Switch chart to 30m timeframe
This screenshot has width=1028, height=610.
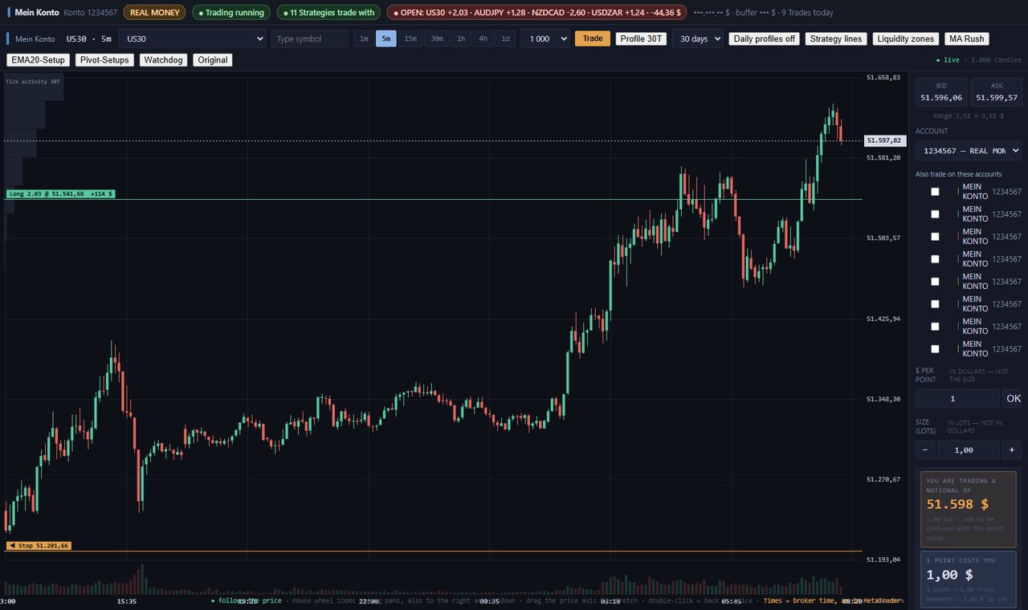[436, 39]
